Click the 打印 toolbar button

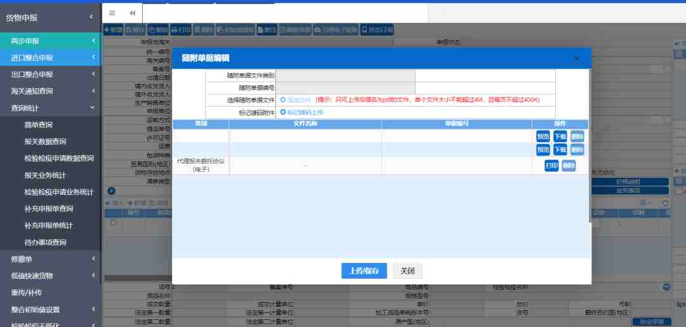pos(180,30)
